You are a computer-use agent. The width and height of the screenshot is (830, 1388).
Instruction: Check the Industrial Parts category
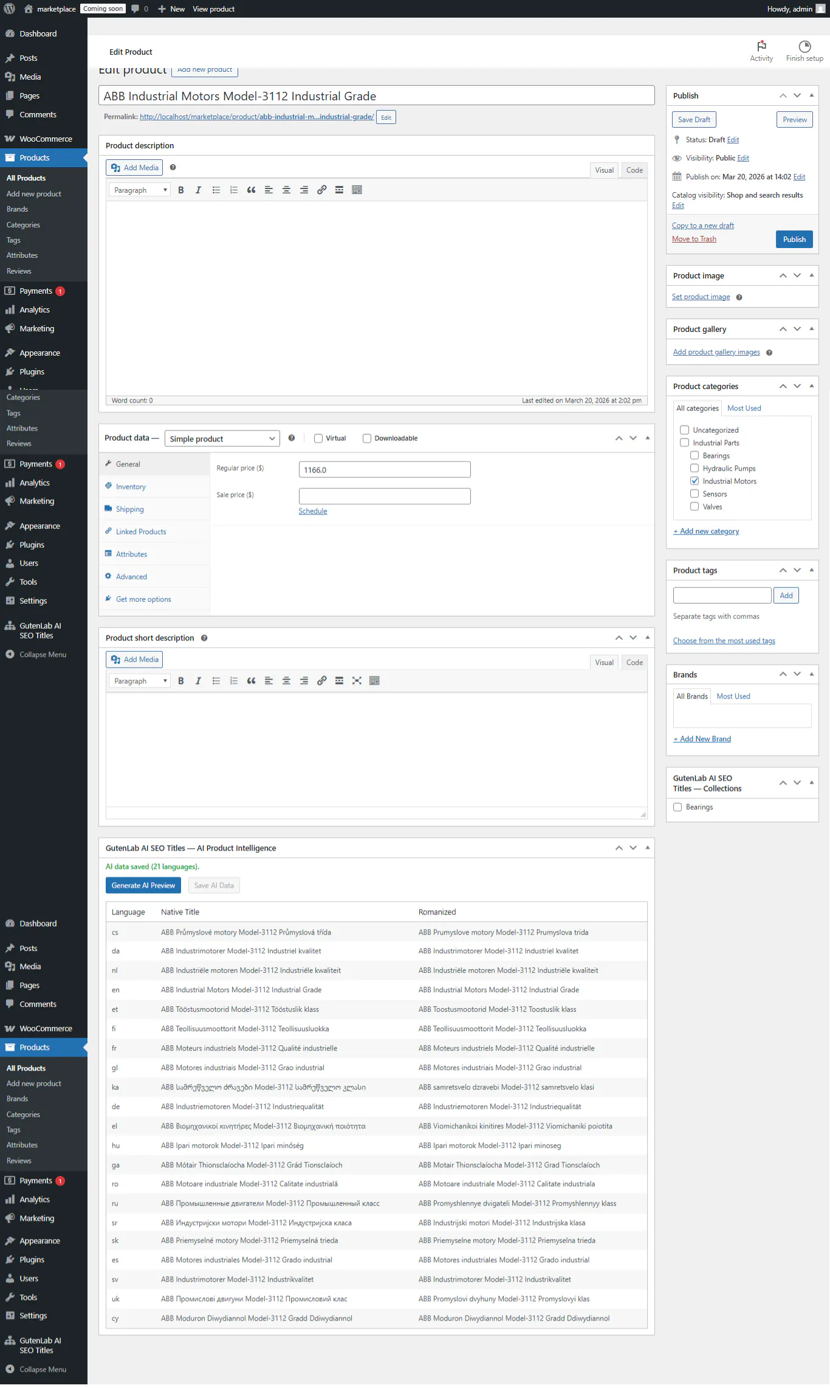tap(684, 443)
